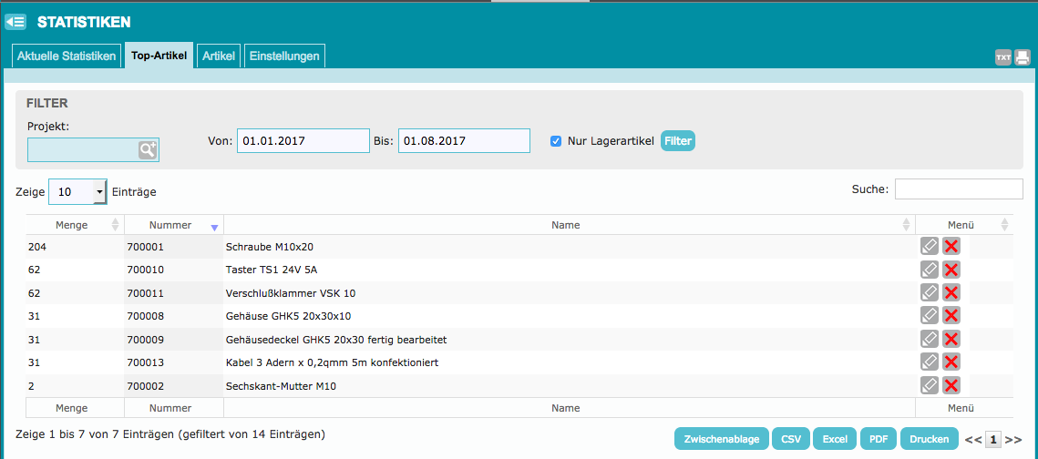This screenshot has height=459, width=1038.
Task: Open project search magnifier icon
Action: [x=148, y=150]
